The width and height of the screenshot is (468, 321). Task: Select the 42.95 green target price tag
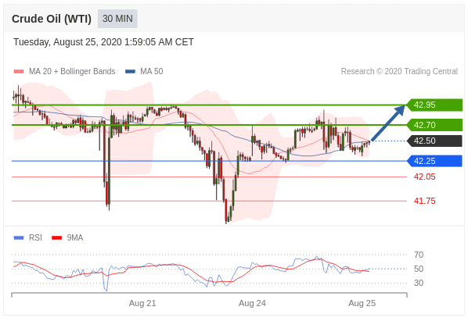(x=434, y=105)
